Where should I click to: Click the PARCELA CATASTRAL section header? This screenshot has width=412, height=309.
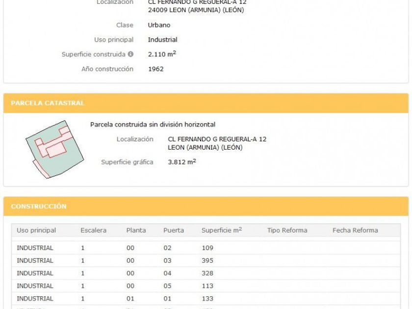[206, 103]
